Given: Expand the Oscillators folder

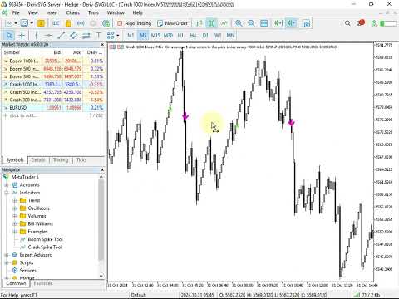Looking at the screenshot, I should (15, 208).
